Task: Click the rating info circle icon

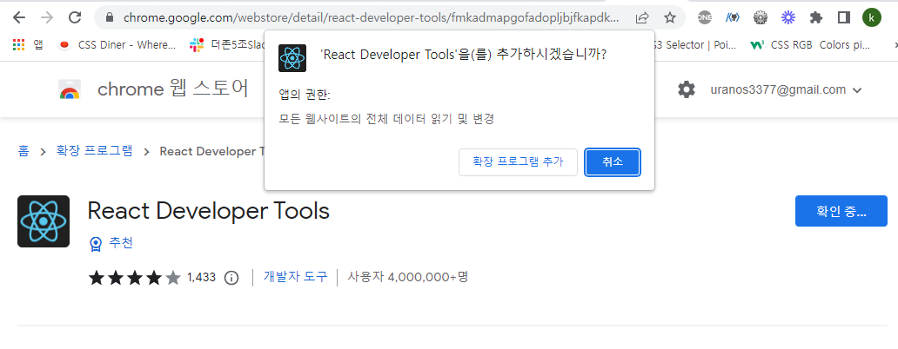Action: [x=231, y=278]
